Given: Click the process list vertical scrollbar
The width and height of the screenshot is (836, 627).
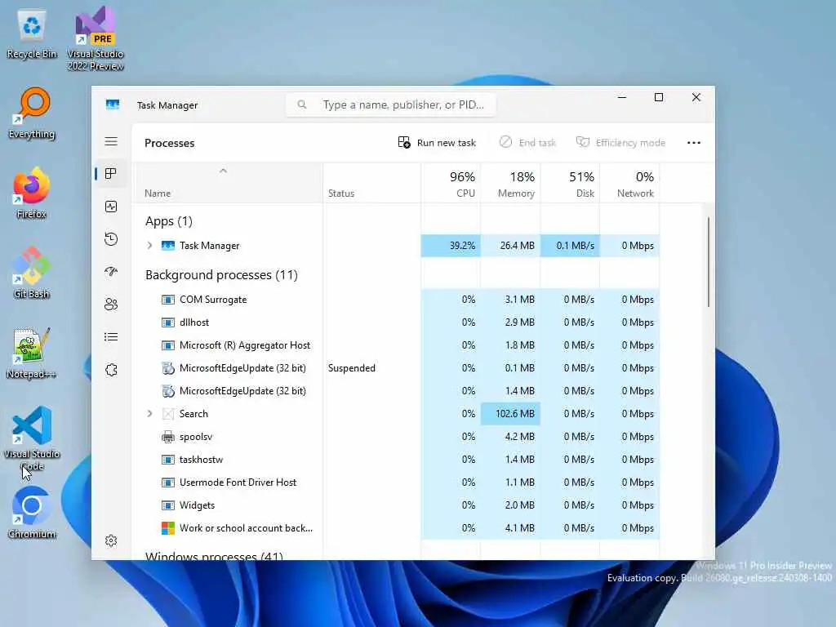Looking at the screenshot, I should point(708,262).
